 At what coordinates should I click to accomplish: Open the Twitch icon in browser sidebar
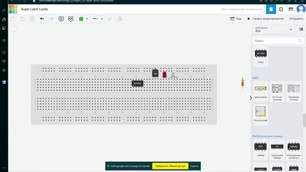coord(4,28)
